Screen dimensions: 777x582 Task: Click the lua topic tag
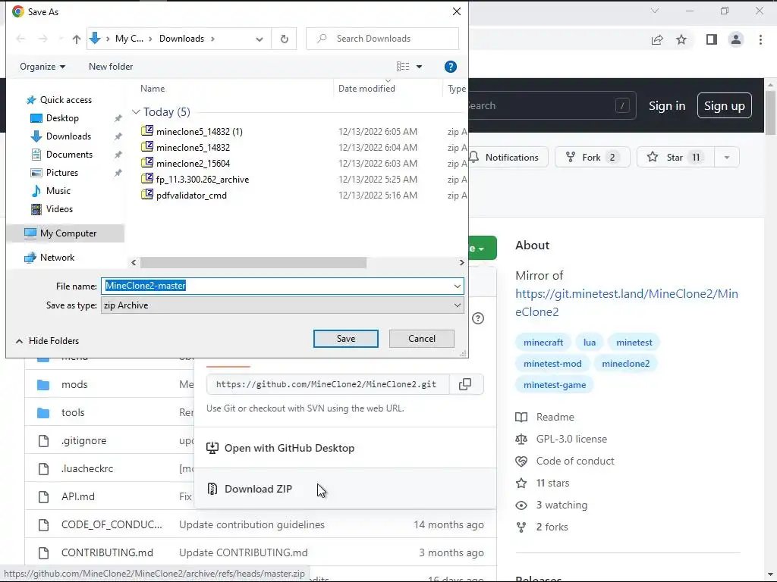(589, 343)
